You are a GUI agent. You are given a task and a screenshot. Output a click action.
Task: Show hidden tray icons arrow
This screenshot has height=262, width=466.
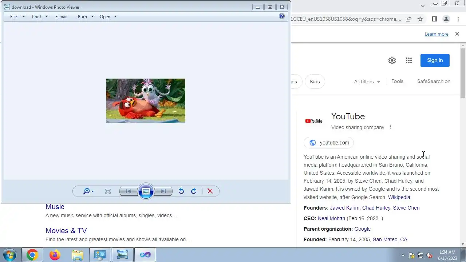tap(403, 255)
